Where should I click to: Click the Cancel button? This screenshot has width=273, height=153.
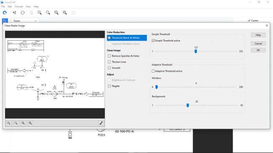(258, 44)
